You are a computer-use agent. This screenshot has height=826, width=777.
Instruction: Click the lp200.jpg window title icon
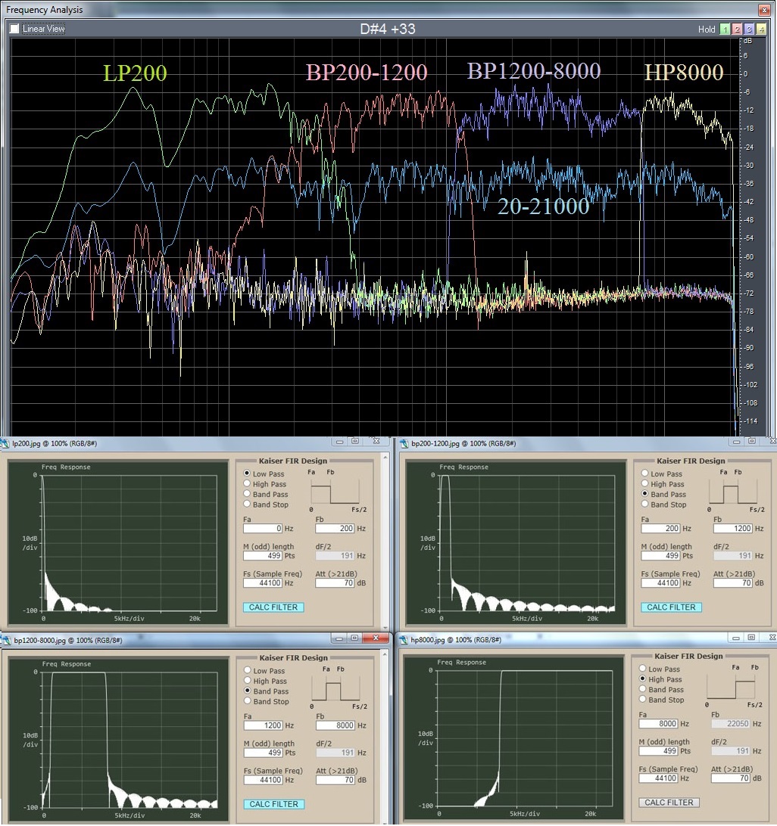[x=6, y=443]
